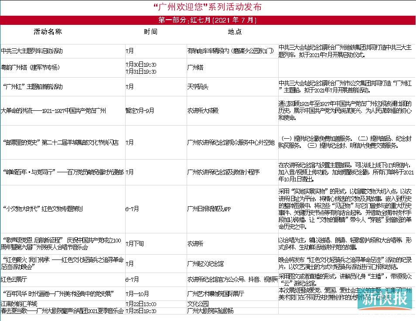
Task: Click the time 7月30日19:30
Action: (x=141, y=65)
